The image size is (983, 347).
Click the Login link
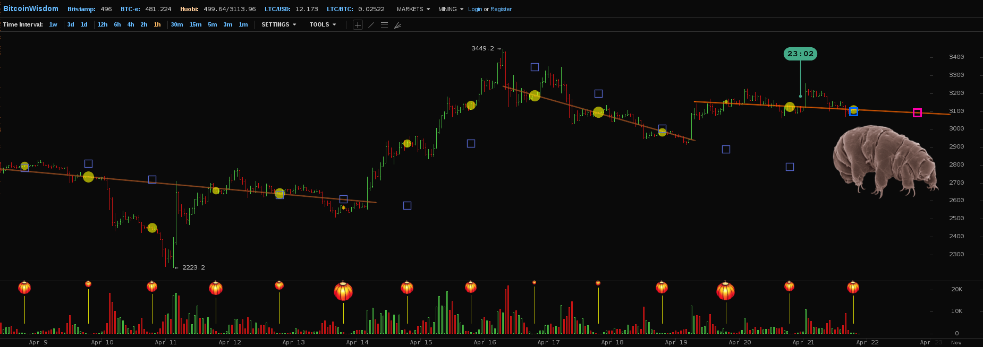click(475, 9)
